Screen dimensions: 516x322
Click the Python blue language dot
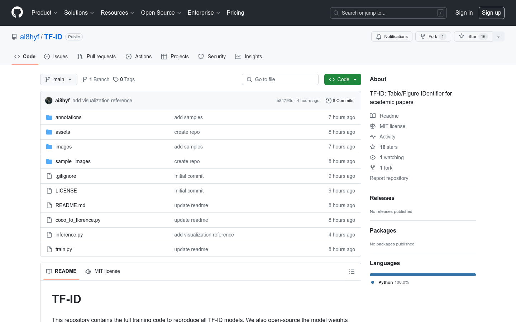(x=373, y=282)
